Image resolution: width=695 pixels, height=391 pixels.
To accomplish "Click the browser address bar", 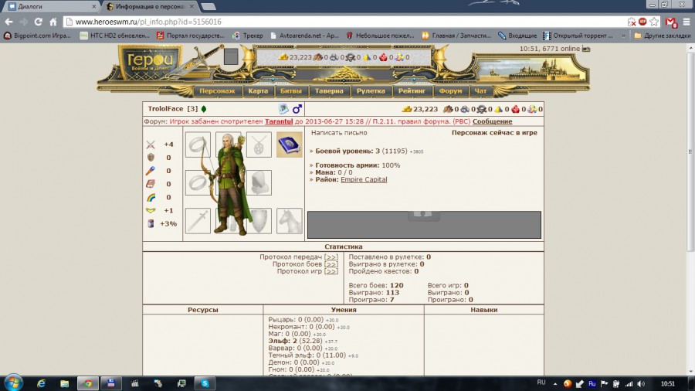I will (x=346, y=22).
